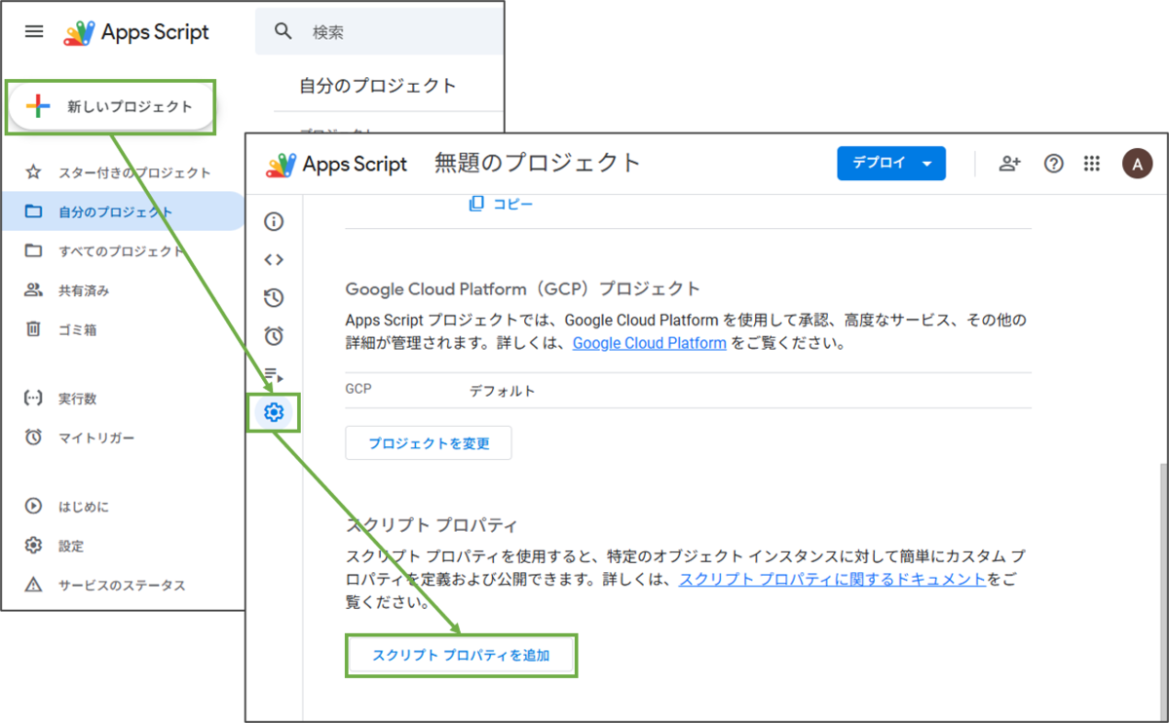Follow the Google Cloud Platform link
This screenshot has height=723, width=1169.
click(649, 343)
